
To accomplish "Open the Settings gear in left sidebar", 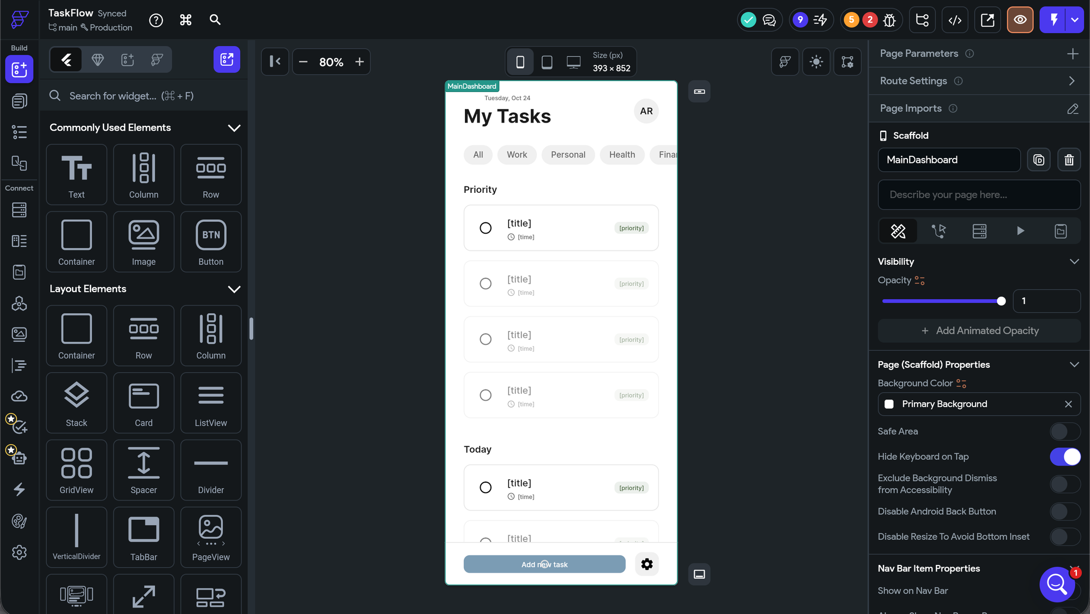I will click(x=19, y=552).
